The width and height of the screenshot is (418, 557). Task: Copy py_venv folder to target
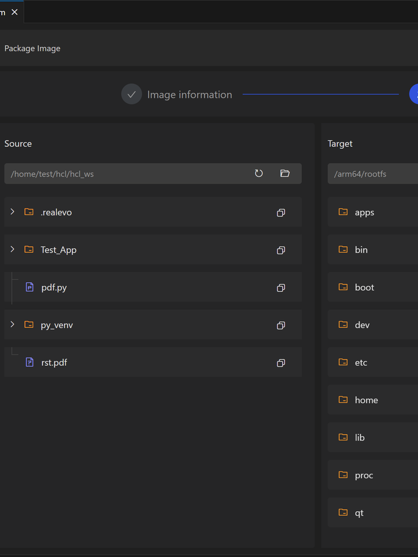coord(281,325)
